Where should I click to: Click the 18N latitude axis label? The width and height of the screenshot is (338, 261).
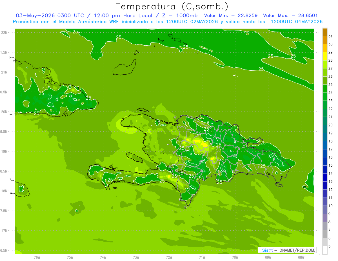pyautogui.click(x=4, y=191)
